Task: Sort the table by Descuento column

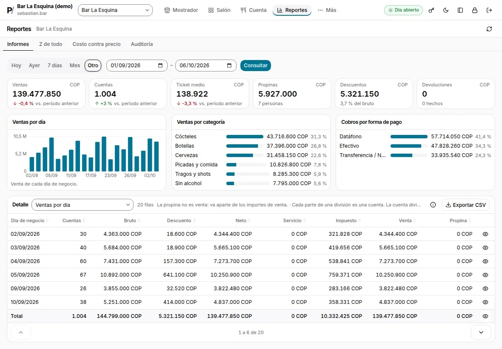Action: 181,220
